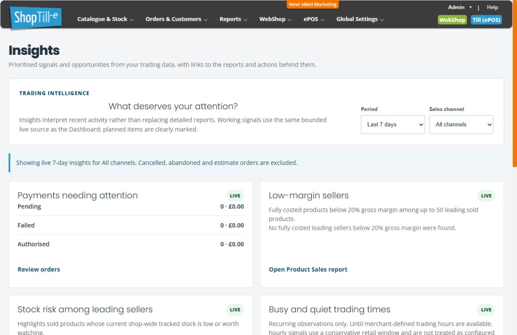Click the Low-margin sellers card title

pyautogui.click(x=309, y=196)
